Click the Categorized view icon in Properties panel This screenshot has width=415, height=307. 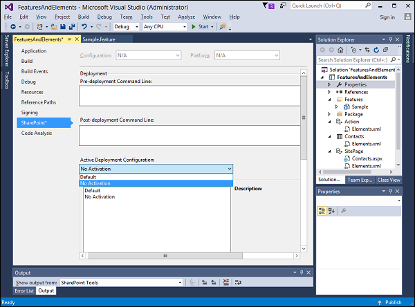322,210
